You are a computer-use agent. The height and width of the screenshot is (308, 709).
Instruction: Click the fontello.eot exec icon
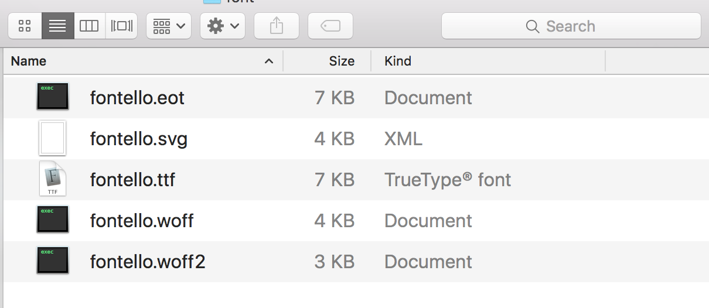[53, 97]
